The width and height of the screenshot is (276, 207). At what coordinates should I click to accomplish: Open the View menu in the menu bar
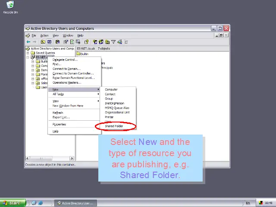click(56, 35)
